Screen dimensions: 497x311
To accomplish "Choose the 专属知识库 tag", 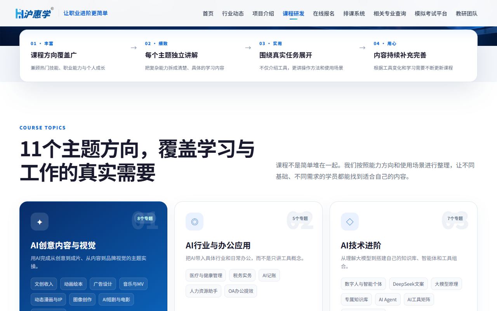I will coord(356,299).
